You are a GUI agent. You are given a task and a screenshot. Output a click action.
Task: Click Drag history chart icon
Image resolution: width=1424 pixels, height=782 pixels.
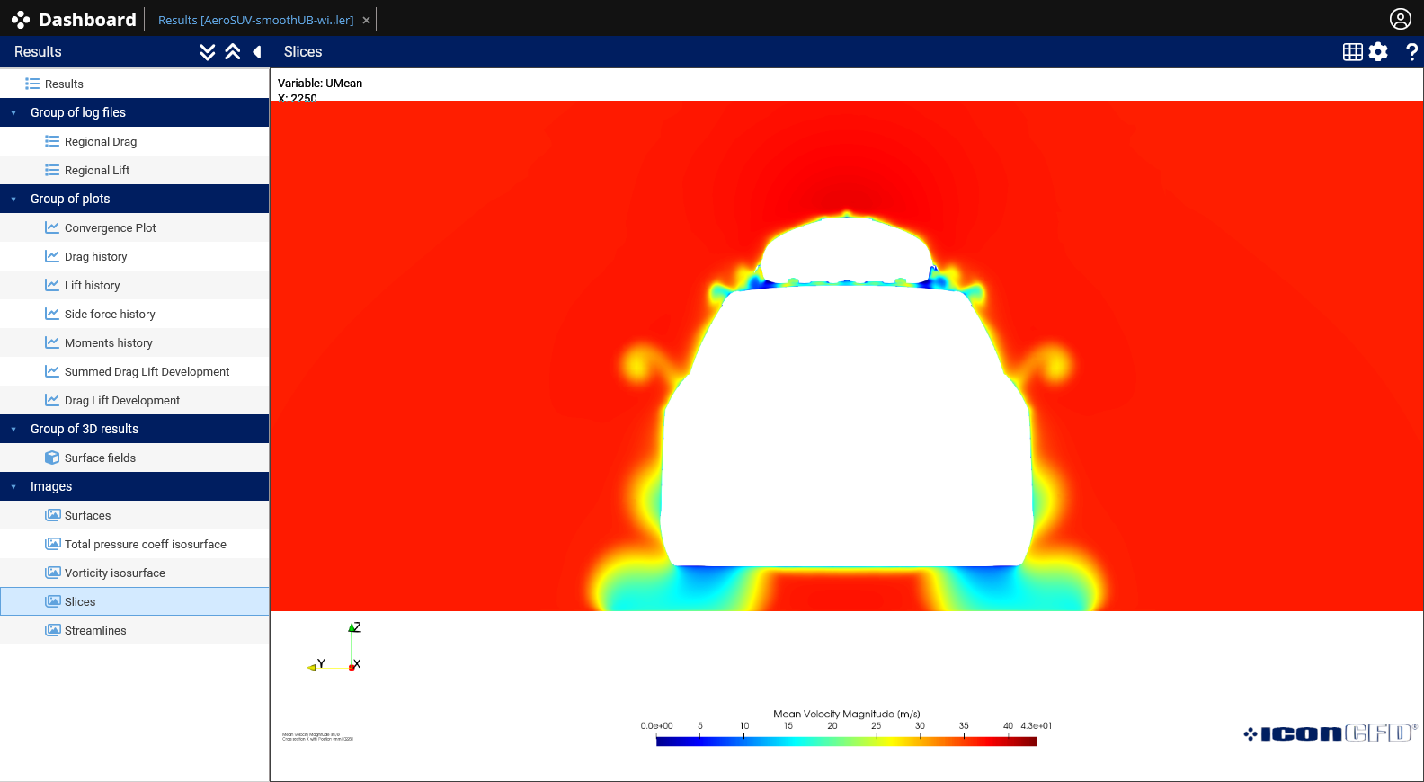click(x=52, y=256)
